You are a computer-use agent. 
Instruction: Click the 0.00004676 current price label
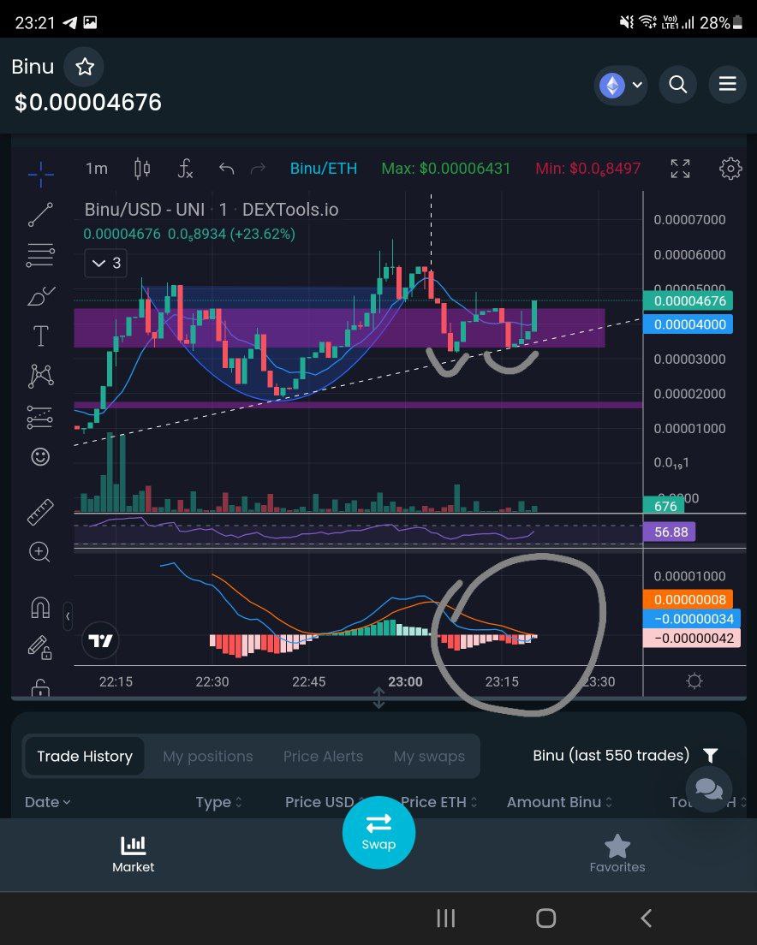(688, 300)
